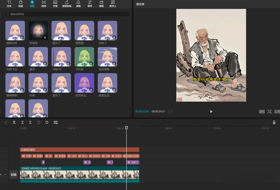The height and width of the screenshot is (190, 280).
Task: Open the 字幕 captions tab
Action: pyautogui.click(x=55, y=4)
